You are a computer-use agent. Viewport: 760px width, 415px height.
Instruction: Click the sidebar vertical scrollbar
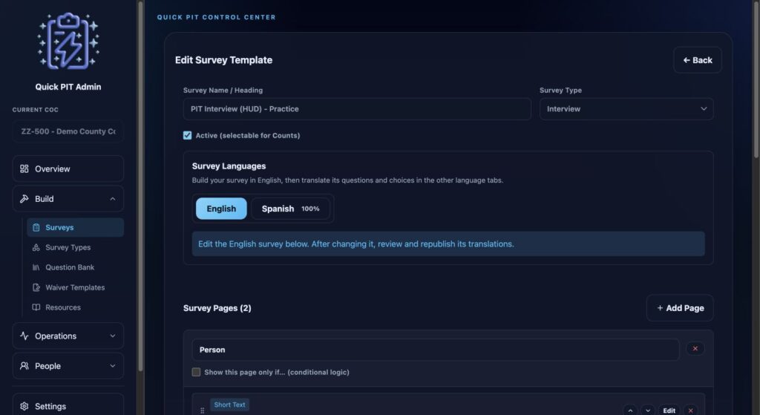click(x=140, y=186)
